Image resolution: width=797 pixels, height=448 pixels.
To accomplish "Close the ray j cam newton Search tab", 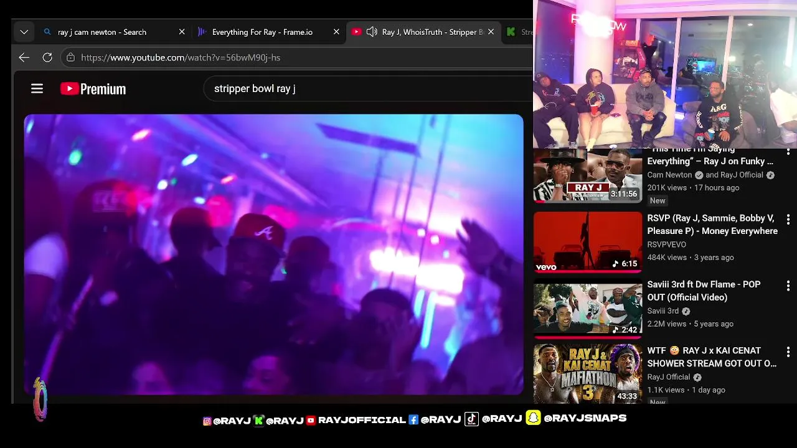I will (182, 32).
